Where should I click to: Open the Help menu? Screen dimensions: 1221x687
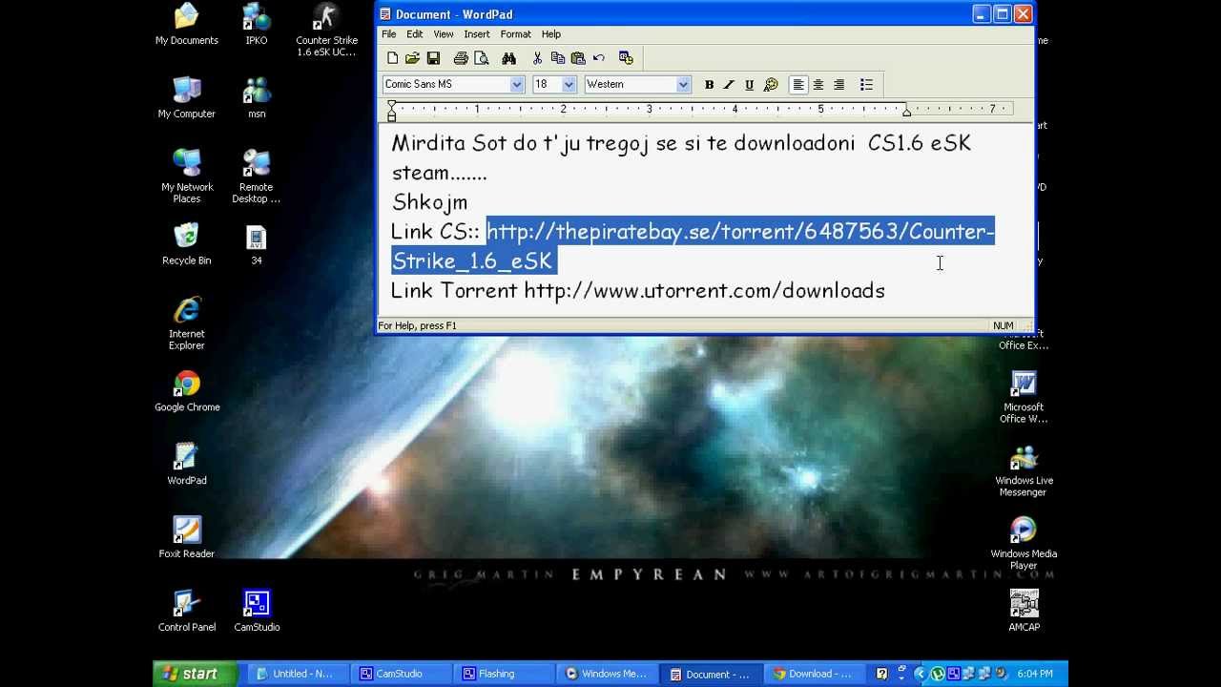(x=551, y=34)
